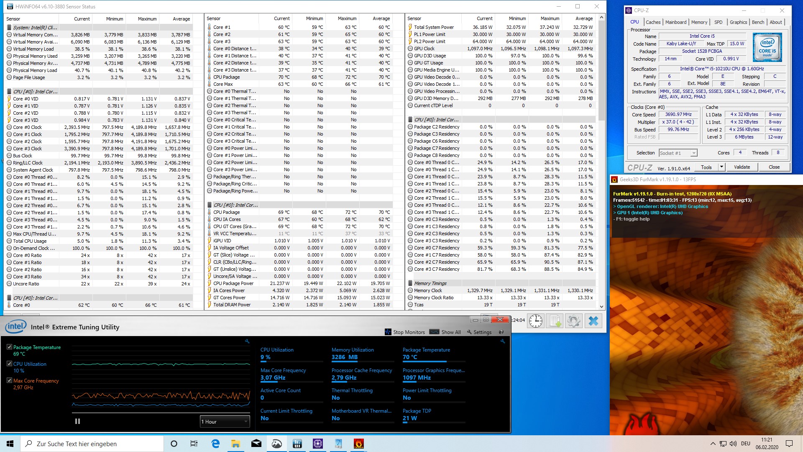The height and width of the screenshot is (452, 803).
Task: Select the Ring/LLC Clock sensor row
Action: [x=99, y=163]
